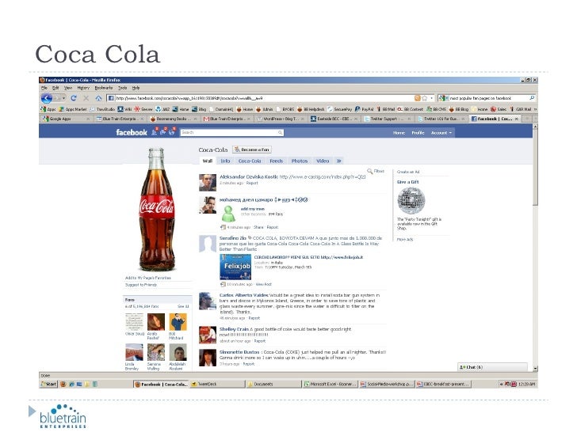Click the RSS feed icon in the address bar
The height and width of the screenshot is (432, 577).
pyautogui.click(x=417, y=98)
